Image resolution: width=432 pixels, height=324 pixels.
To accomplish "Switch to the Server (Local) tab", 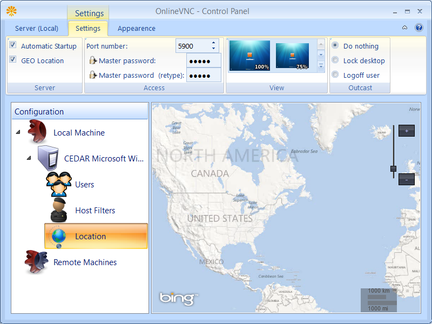I will coord(37,29).
